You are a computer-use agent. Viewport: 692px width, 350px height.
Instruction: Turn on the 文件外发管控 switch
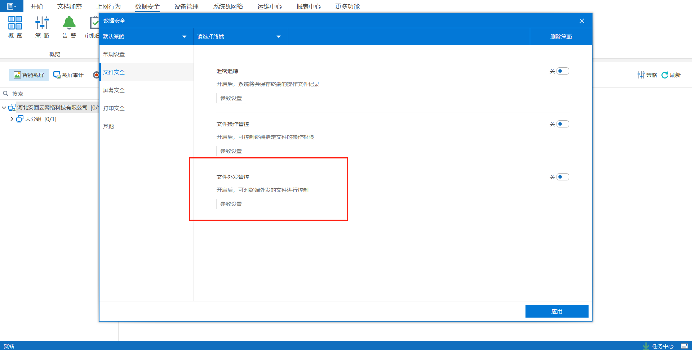(562, 177)
